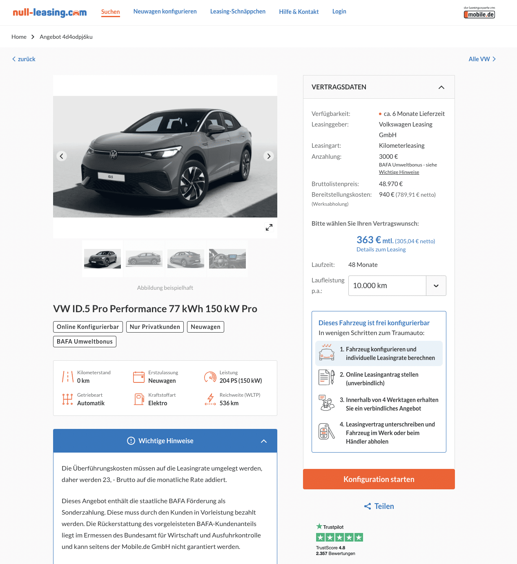Show previous car image with left arrow

(62, 156)
